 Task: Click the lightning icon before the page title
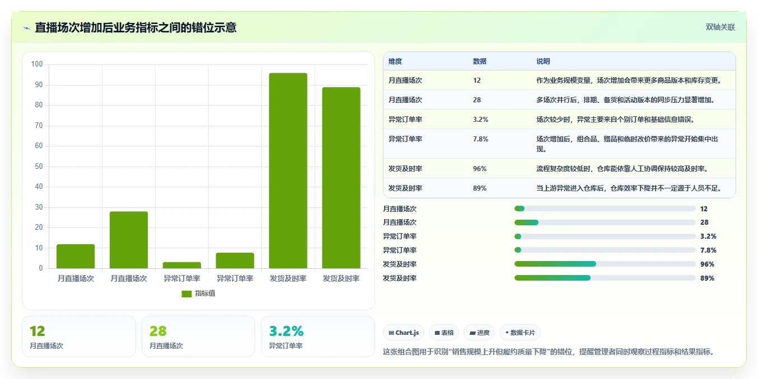click(27, 27)
